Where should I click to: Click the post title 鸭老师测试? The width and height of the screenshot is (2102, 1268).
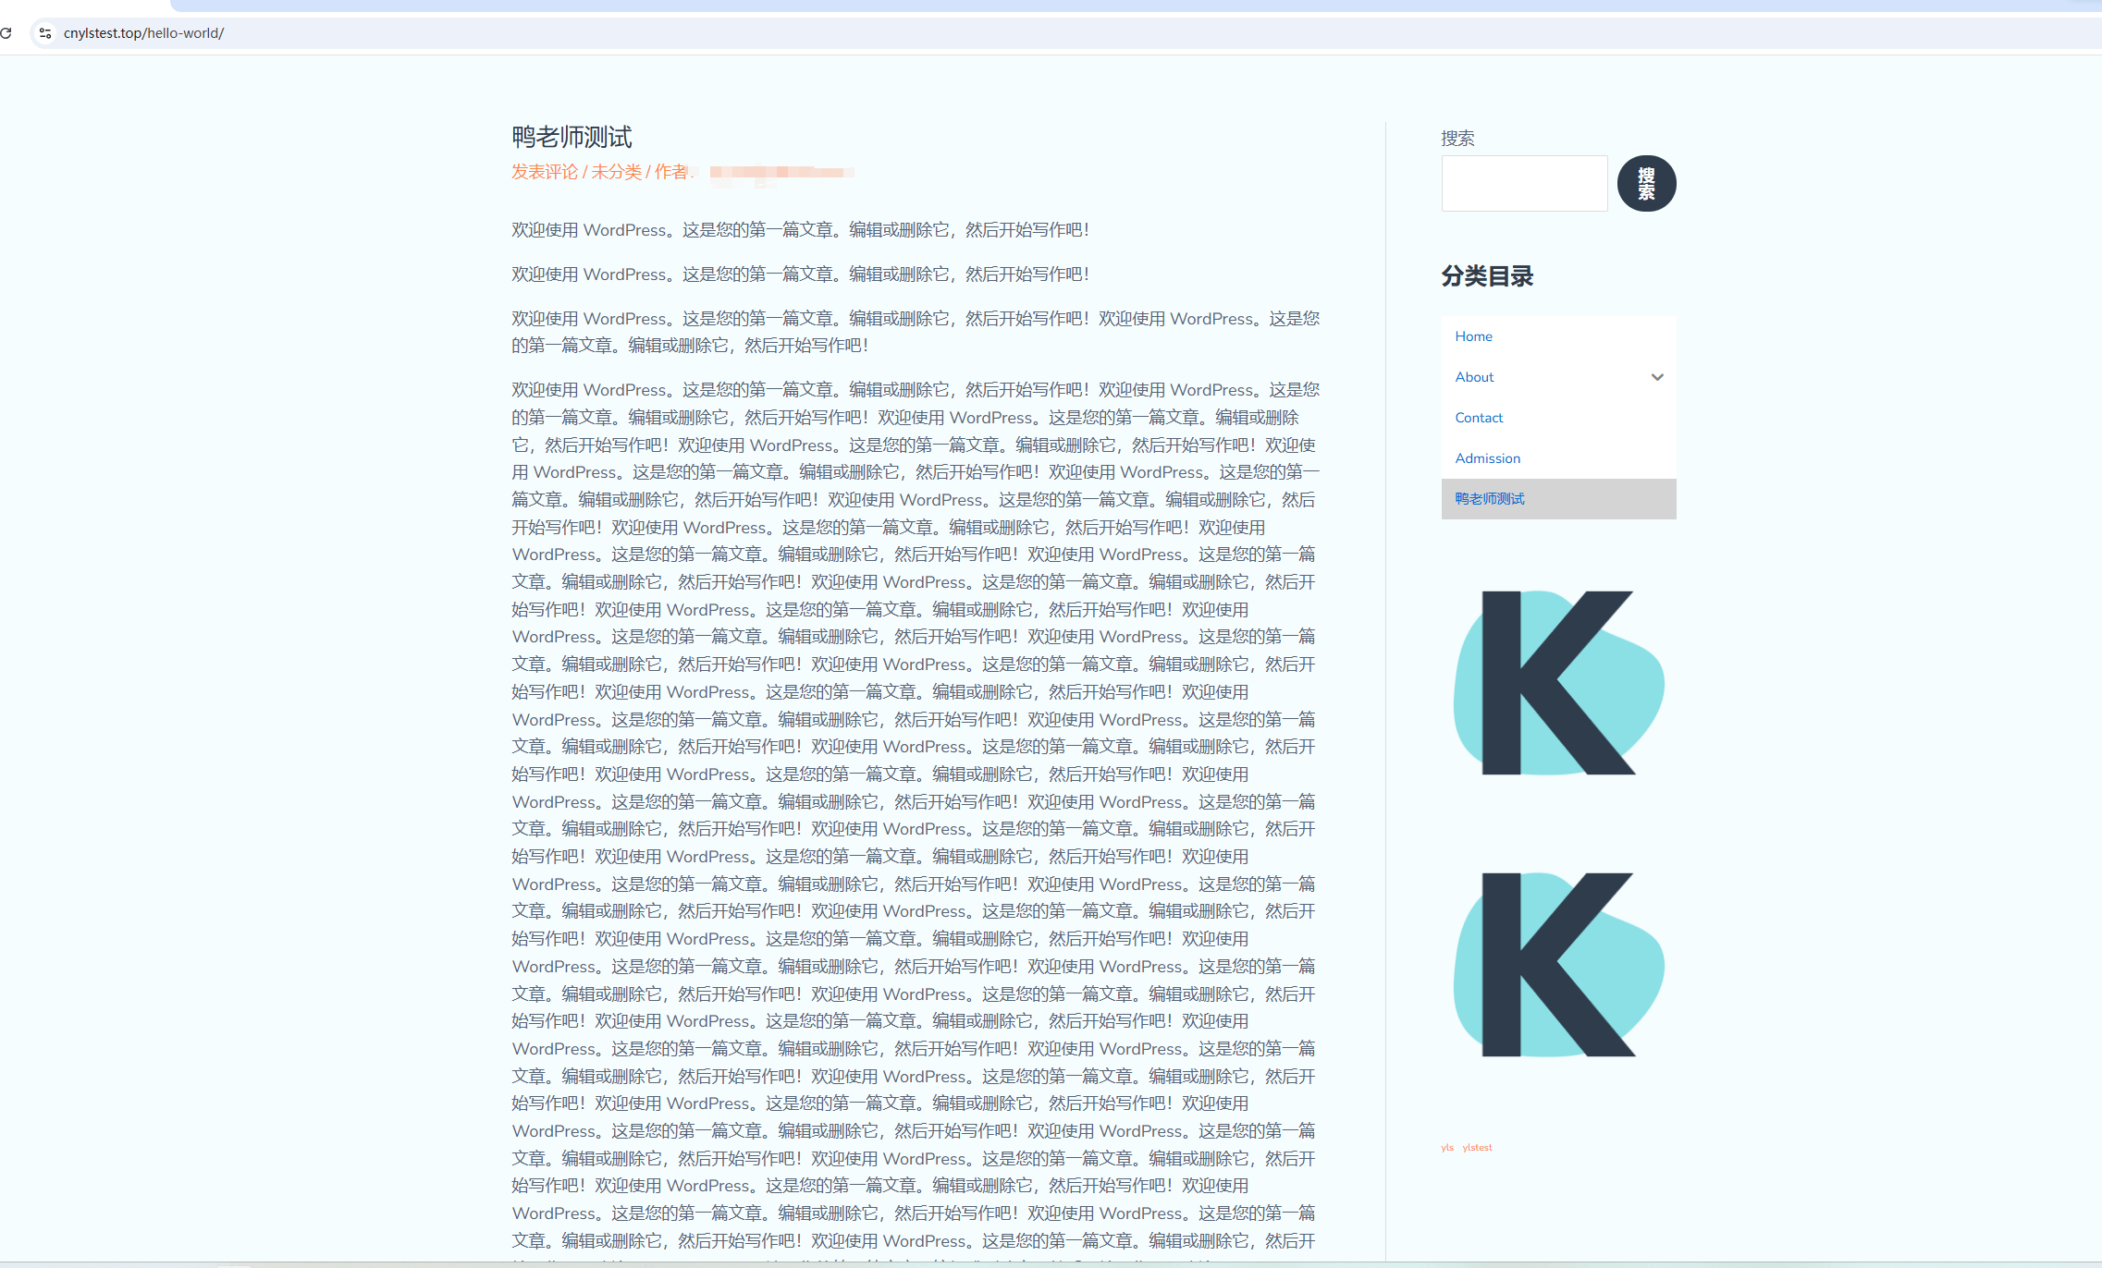[x=572, y=137]
